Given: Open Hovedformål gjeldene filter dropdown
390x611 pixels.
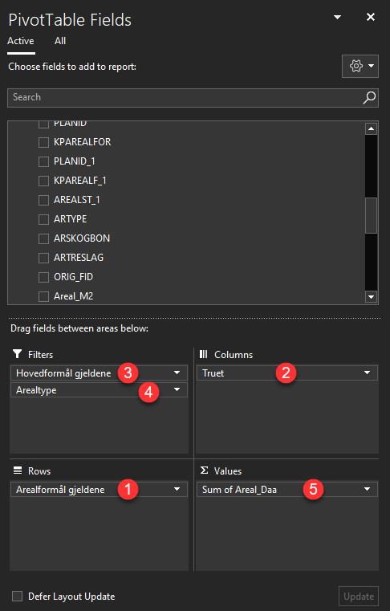Looking at the screenshot, I should point(177,373).
